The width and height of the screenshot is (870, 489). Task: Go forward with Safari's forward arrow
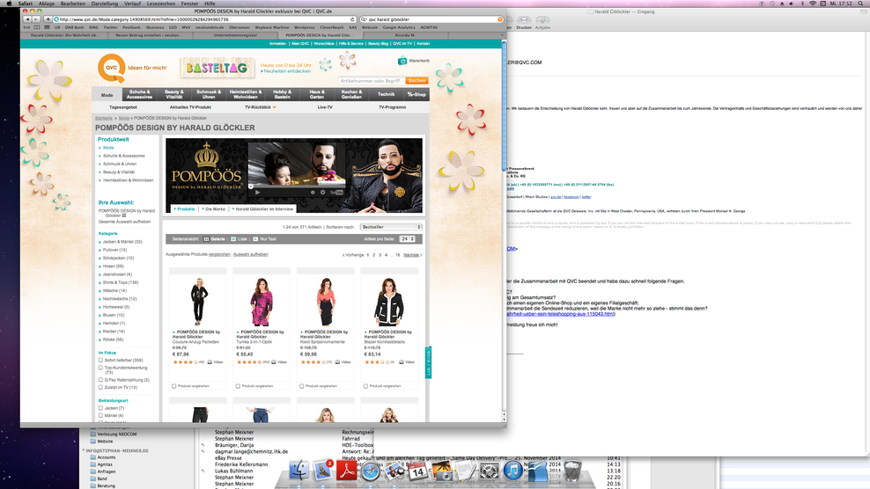36,19
